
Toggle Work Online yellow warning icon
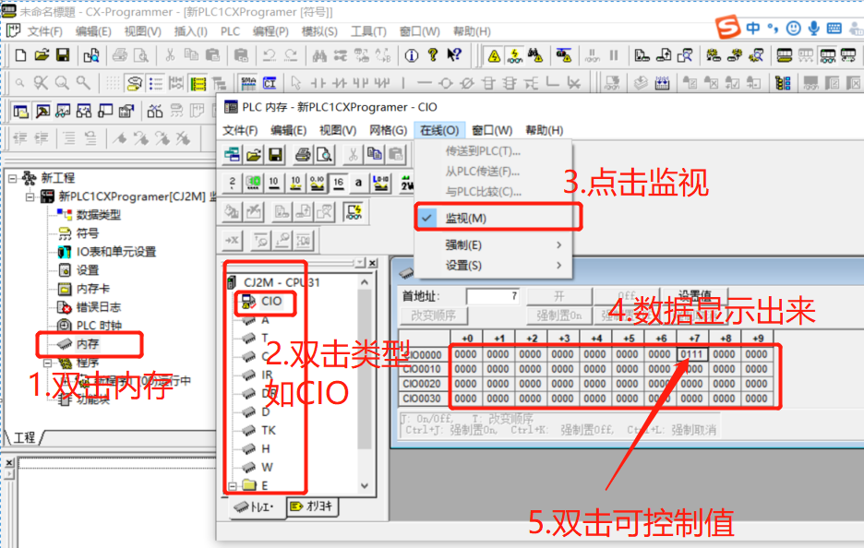click(494, 55)
